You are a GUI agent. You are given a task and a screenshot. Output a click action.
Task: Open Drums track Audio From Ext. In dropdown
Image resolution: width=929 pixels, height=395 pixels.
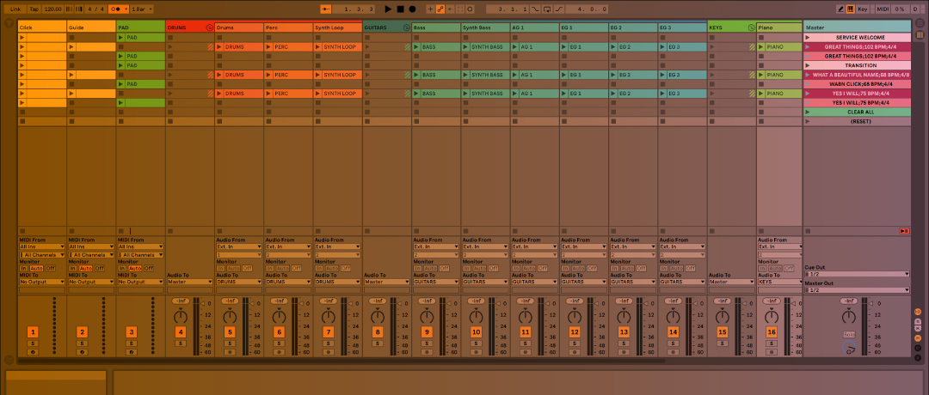(x=239, y=246)
